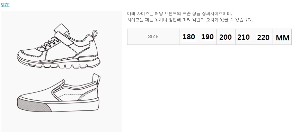The height and width of the screenshot is (138, 292).
Task: Pick the 210 size option
Action: pyautogui.click(x=244, y=37)
